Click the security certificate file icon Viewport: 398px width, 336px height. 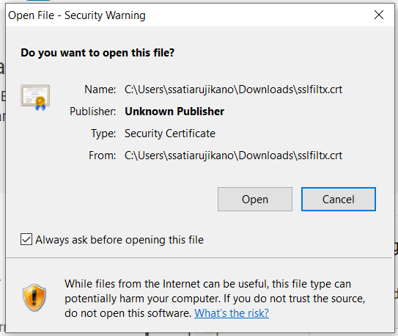[x=35, y=98]
